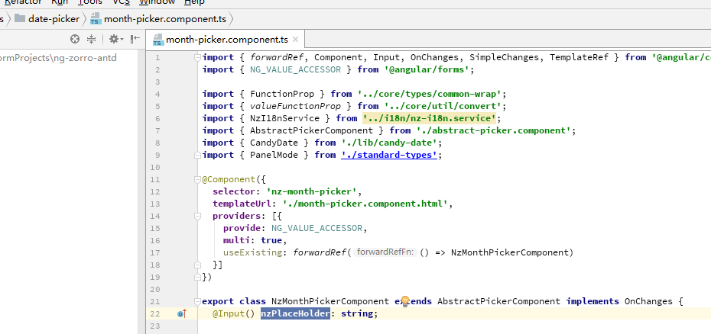
Task: Click FunctionProp import on line 4
Action: 282,94
